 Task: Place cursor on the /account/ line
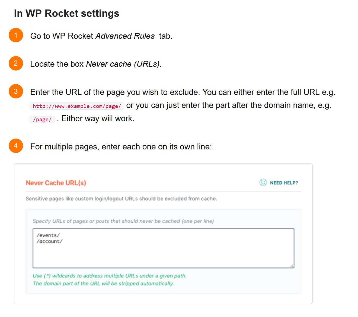pos(50,241)
